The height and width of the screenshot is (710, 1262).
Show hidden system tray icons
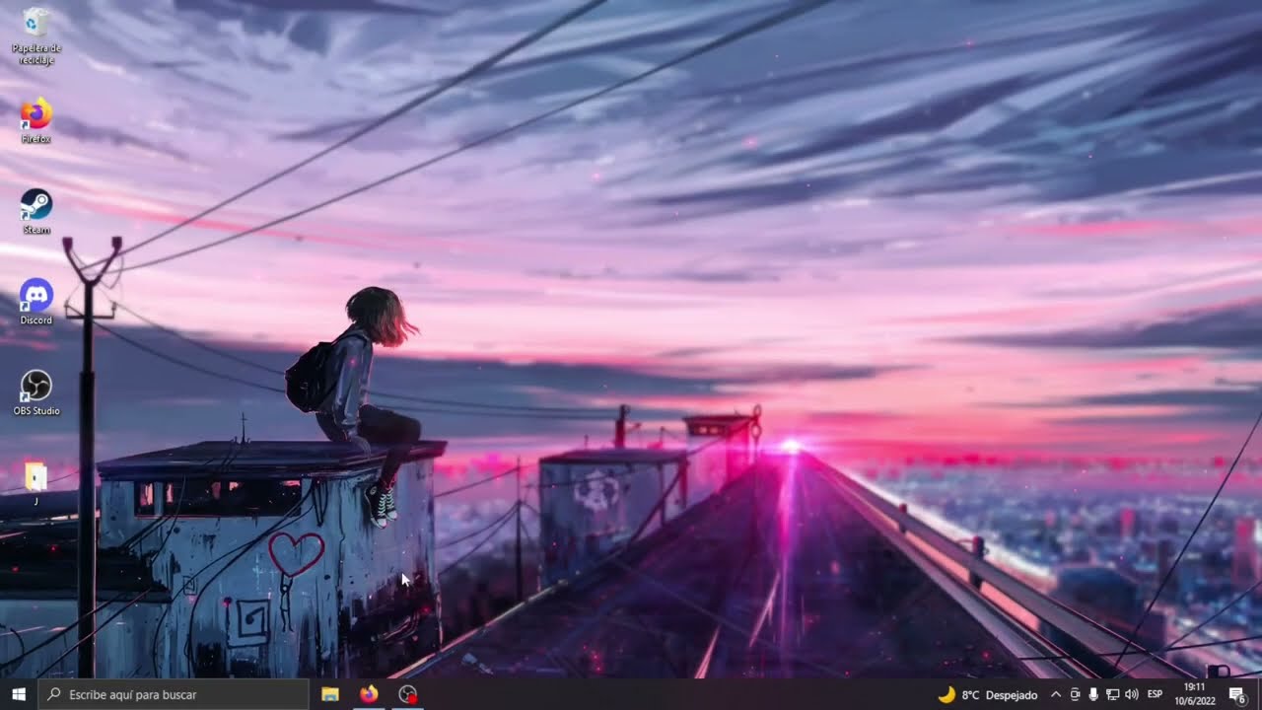[x=1056, y=694]
